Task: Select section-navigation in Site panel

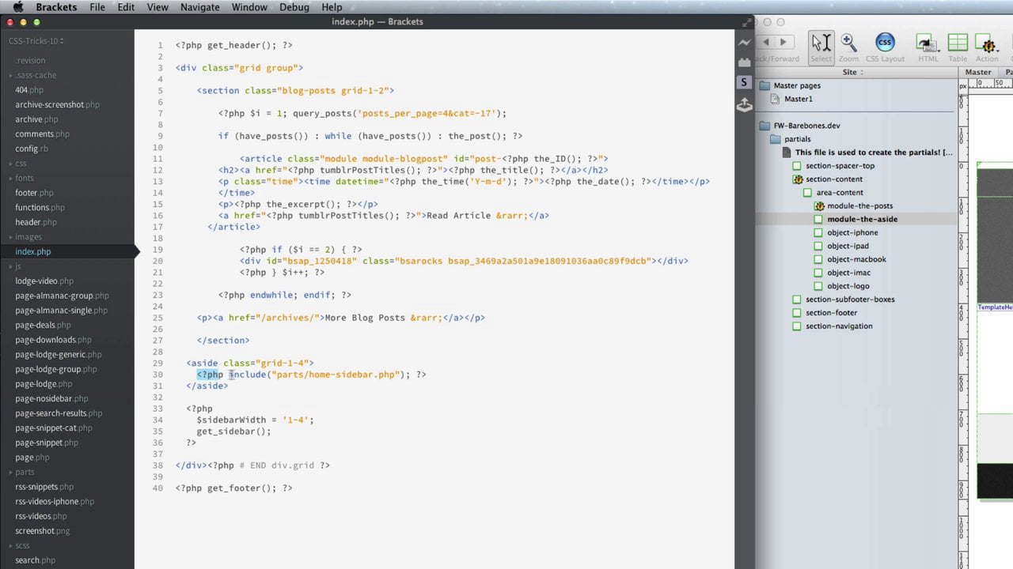Action: tap(839, 326)
